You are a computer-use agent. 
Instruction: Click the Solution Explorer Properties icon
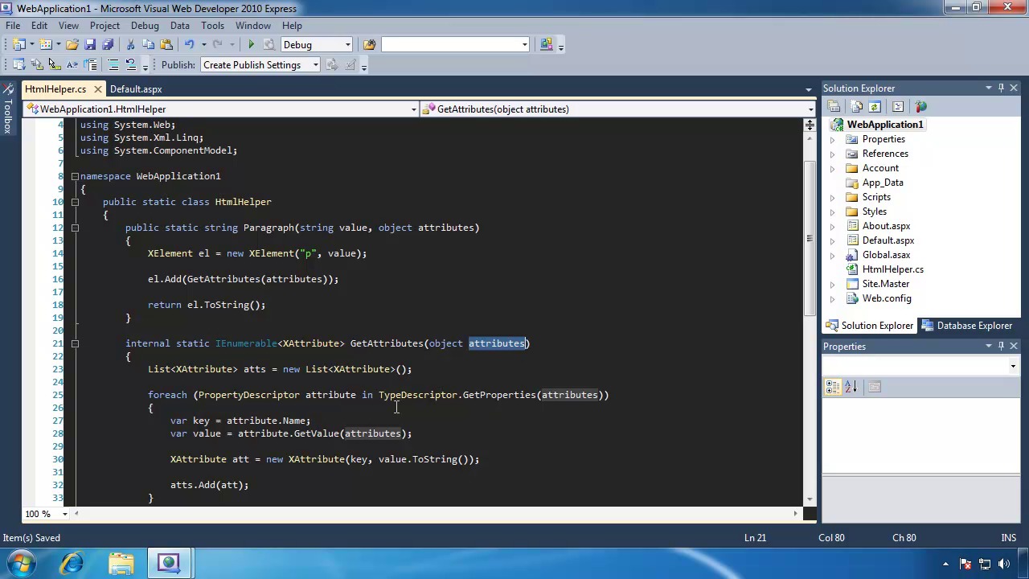[x=834, y=107]
